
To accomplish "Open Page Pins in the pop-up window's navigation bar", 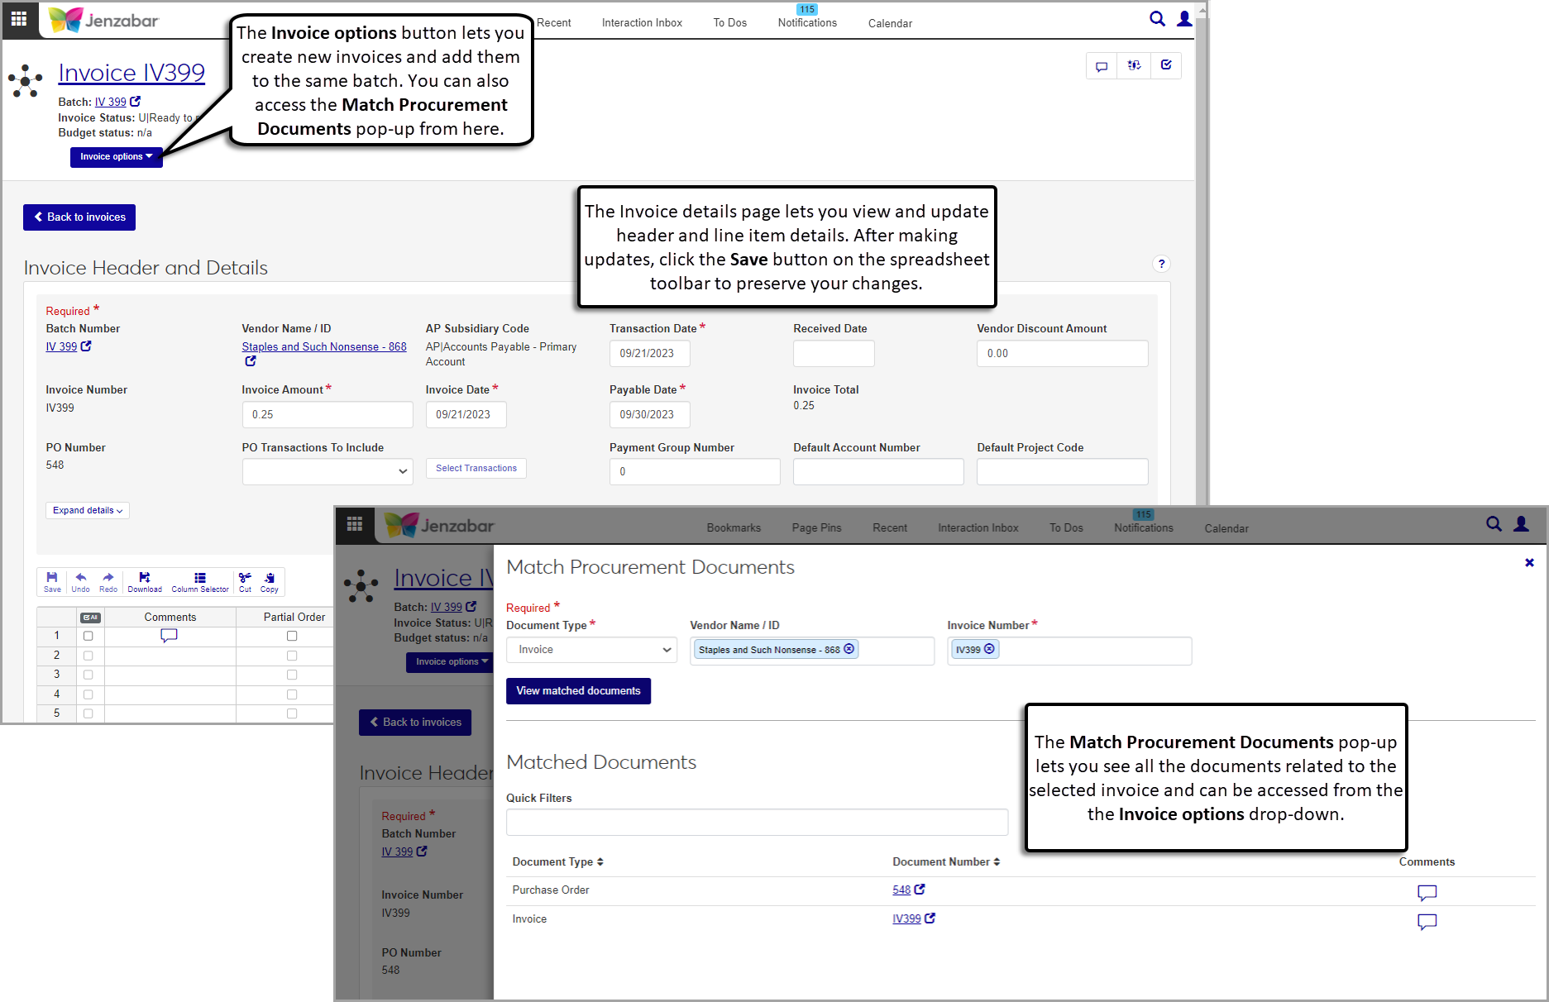I will tap(816, 528).
